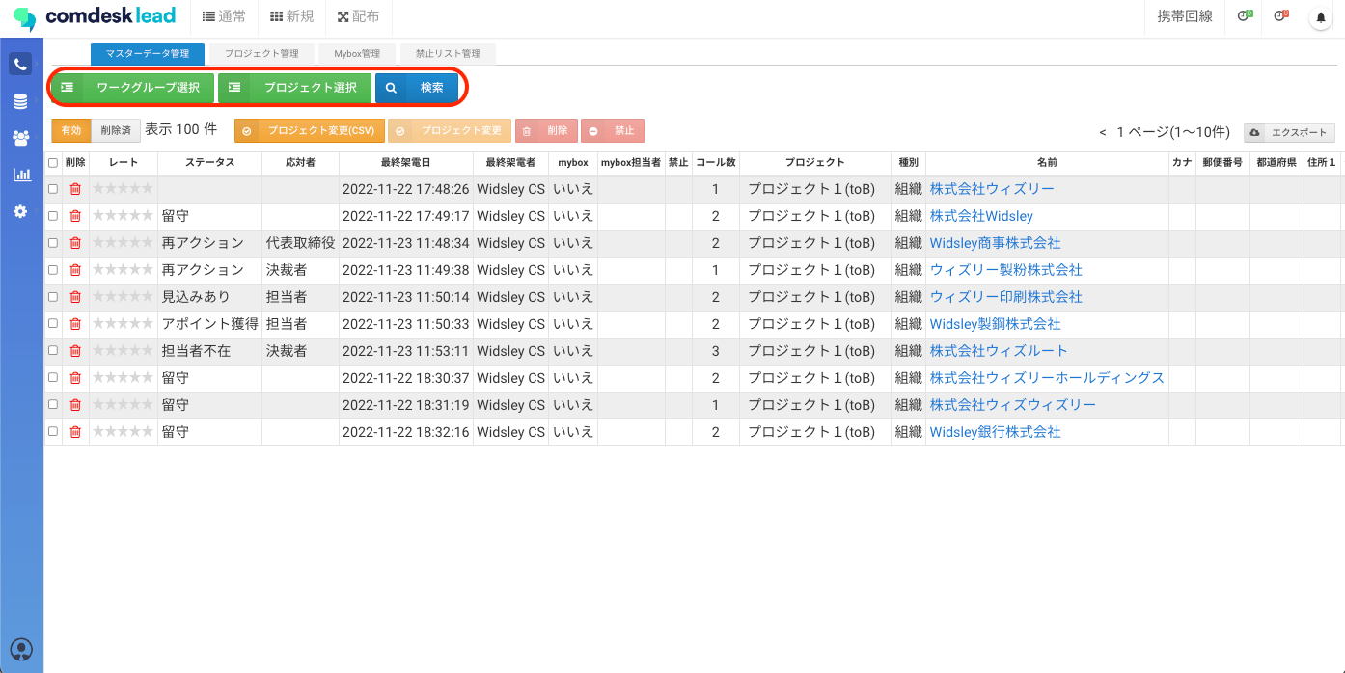Click the trash icon for 株式会社ウィズウィズリー

[75, 405]
